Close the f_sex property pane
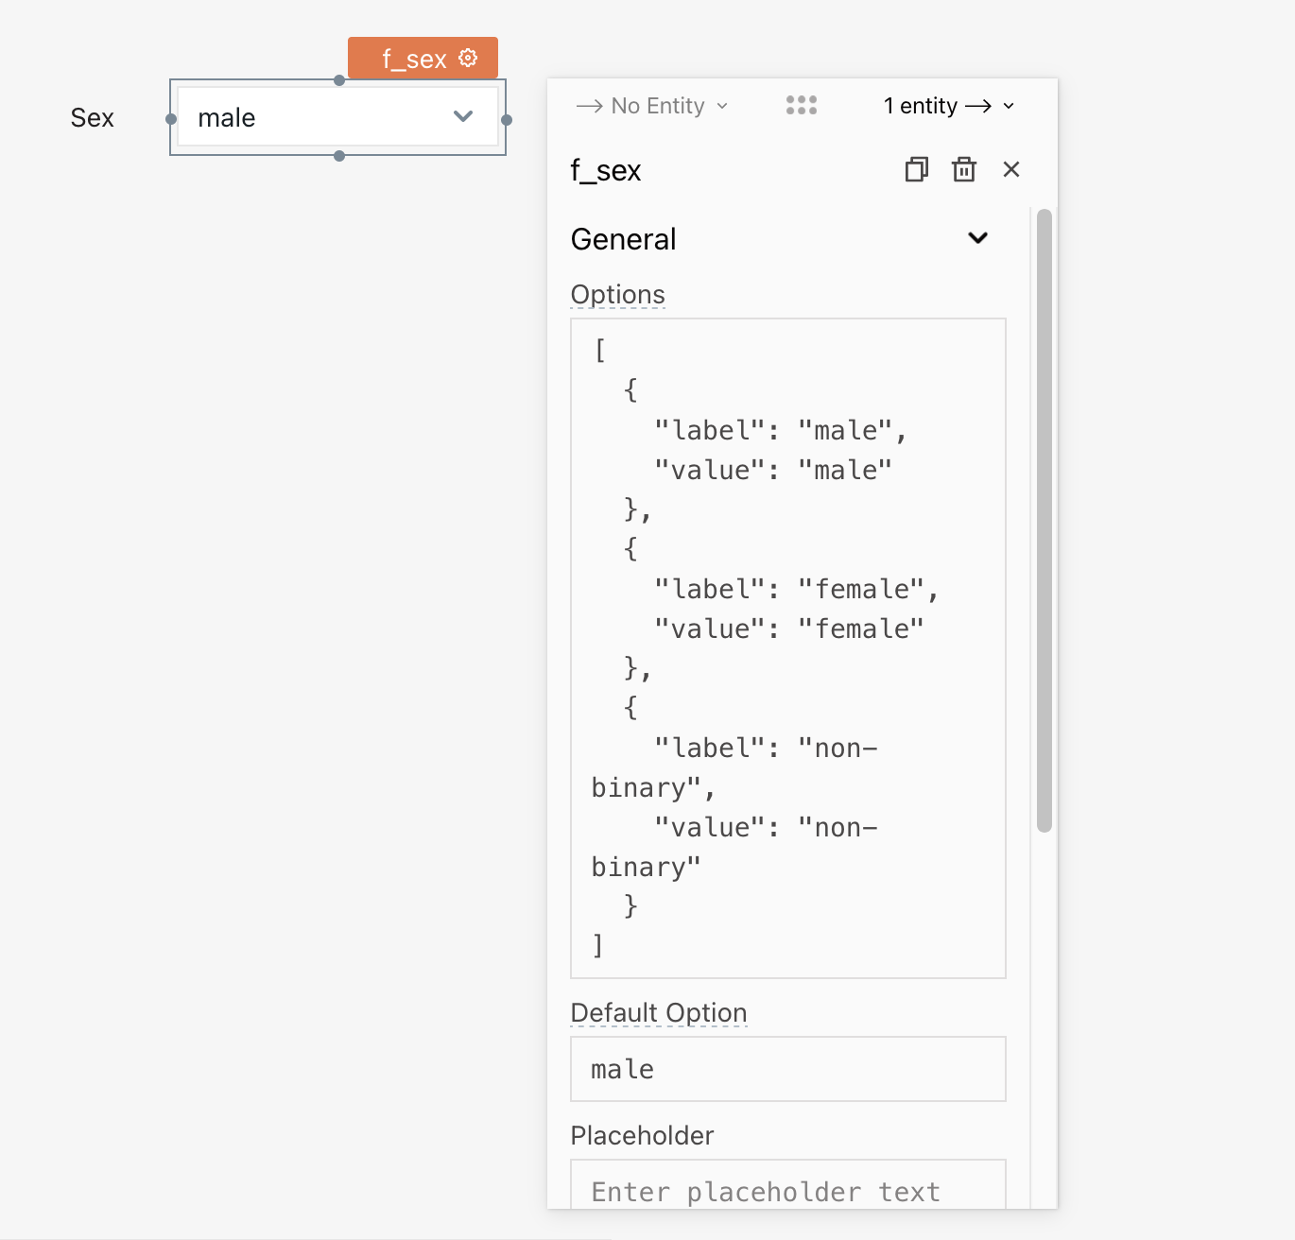This screenshot has height=1240, width=1295. tap(1011, 169)
